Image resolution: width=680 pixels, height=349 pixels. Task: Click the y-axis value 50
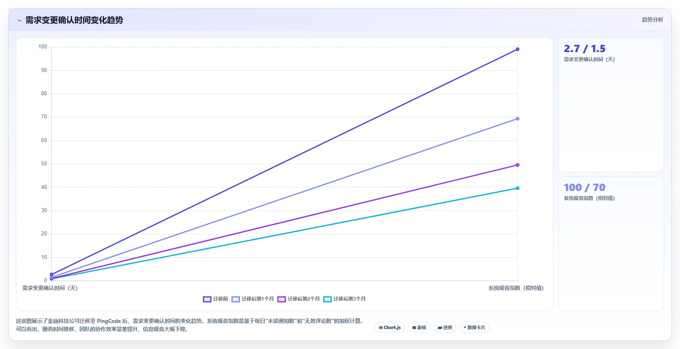click(44, 164)
